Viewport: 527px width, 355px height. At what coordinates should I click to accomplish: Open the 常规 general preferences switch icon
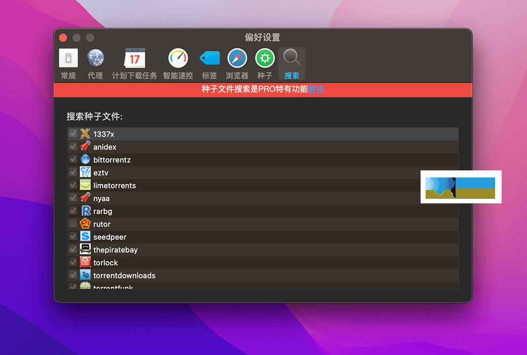pyautogui.click(x=68, y=58)
